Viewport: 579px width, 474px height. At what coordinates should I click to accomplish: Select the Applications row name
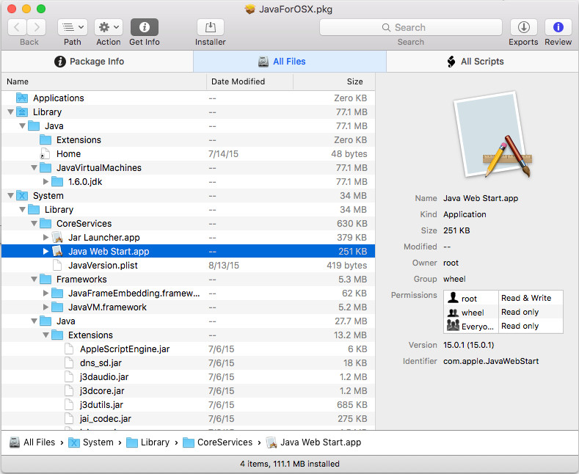[x=59, y=98]
